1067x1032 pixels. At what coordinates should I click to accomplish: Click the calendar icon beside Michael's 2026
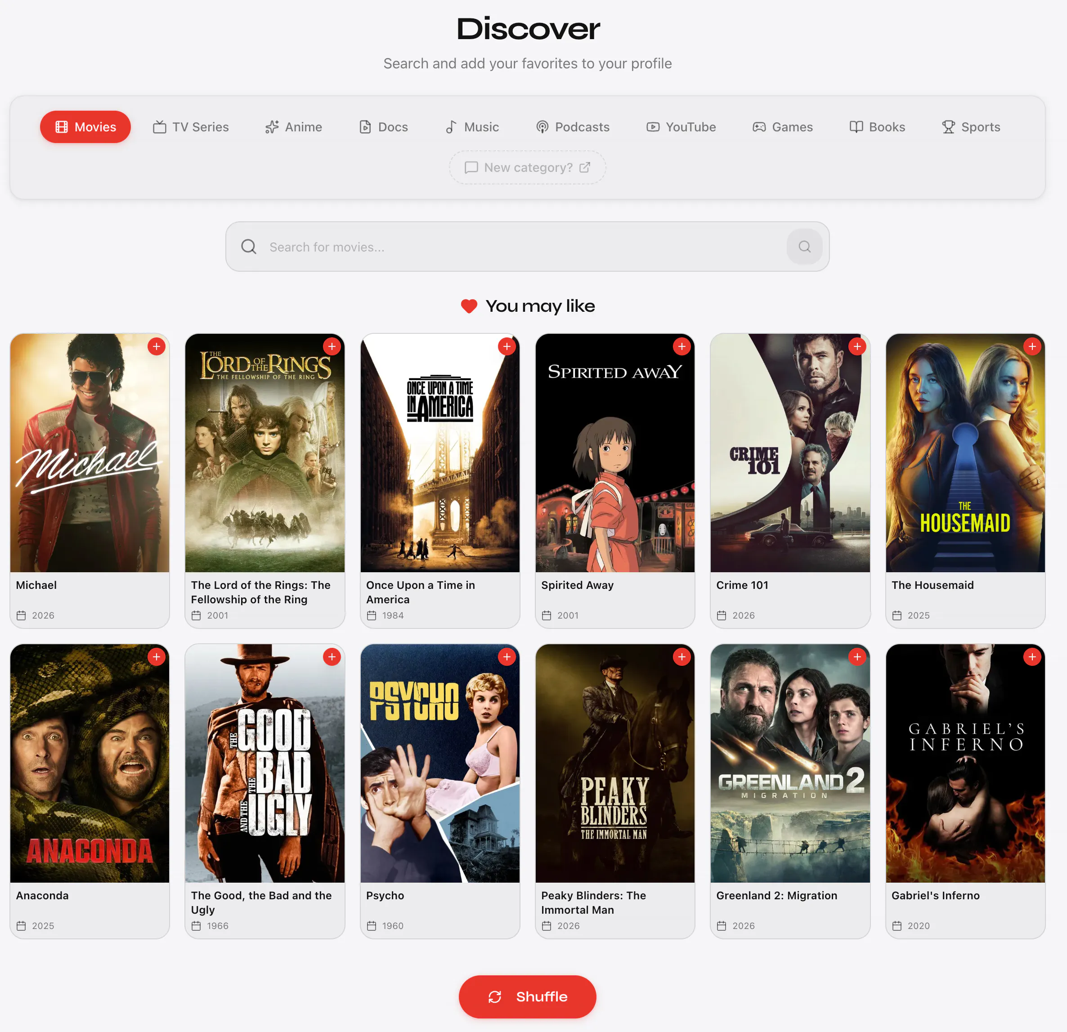click(x=21, y=615)
